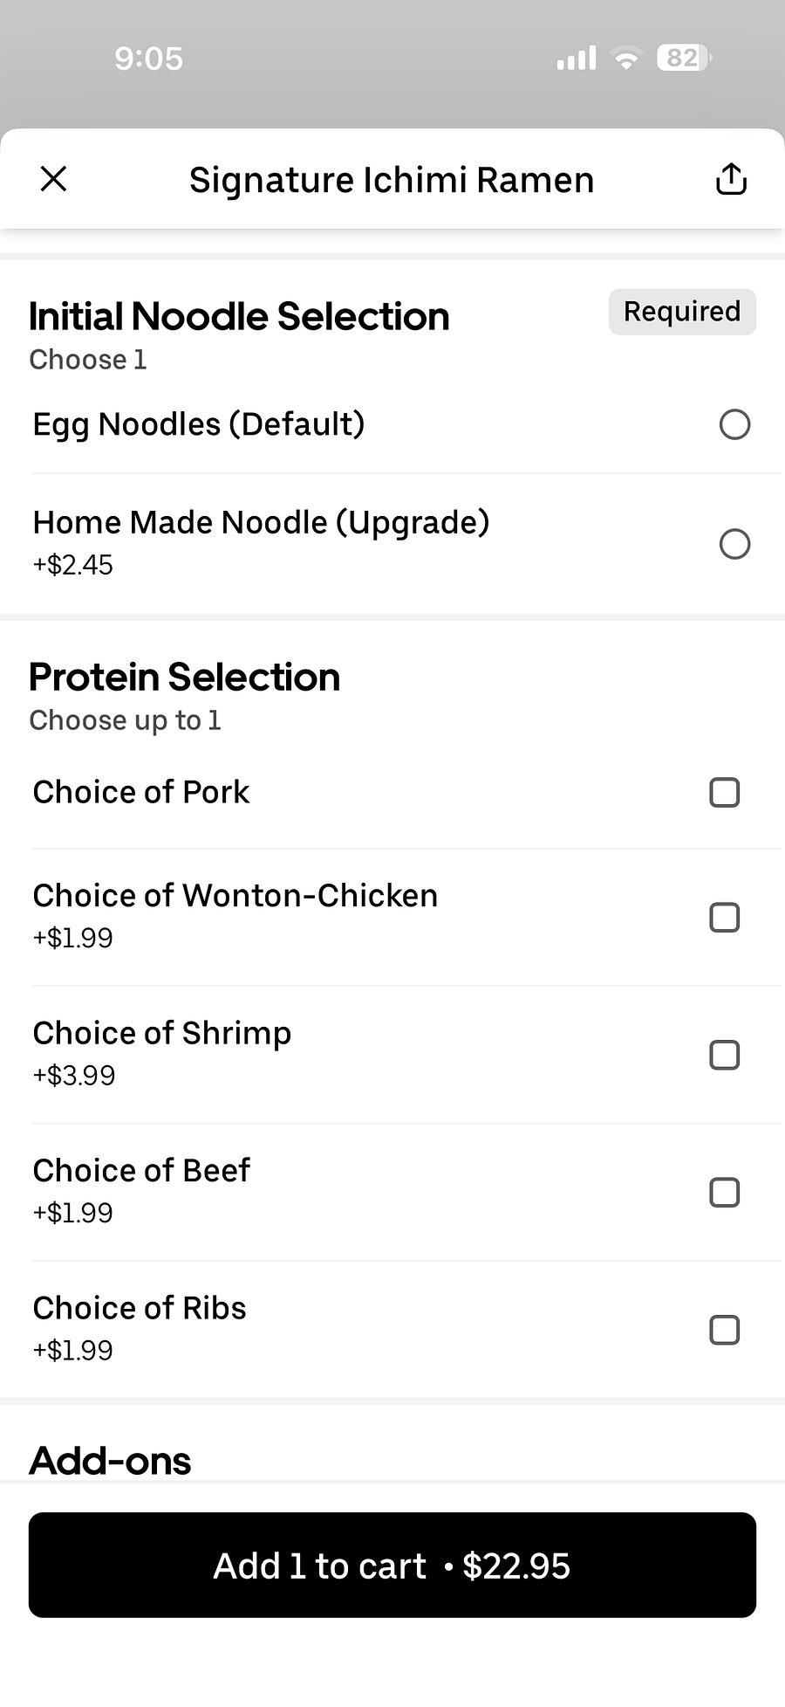
Task: Tap the Required badge
Action: pos(682,312)
